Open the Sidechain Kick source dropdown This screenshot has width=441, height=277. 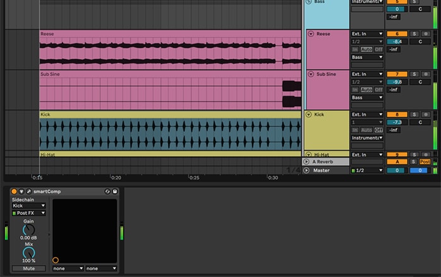29,206
